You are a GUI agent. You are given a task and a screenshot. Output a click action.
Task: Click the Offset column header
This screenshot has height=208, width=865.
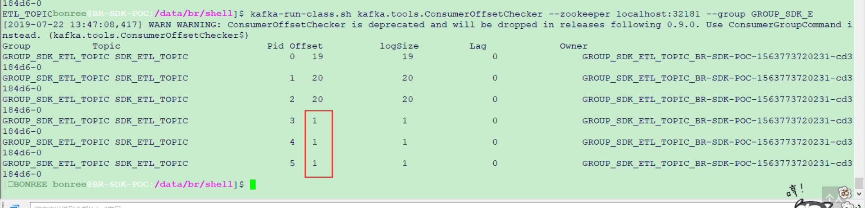[306, 46]
